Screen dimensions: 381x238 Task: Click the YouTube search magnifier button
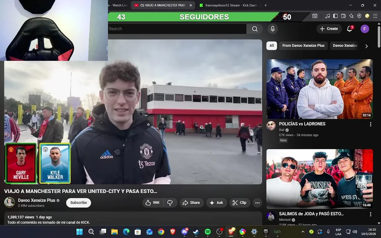(254, 29)
